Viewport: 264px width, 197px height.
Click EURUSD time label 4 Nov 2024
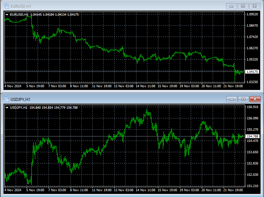[x=13, y=86]
